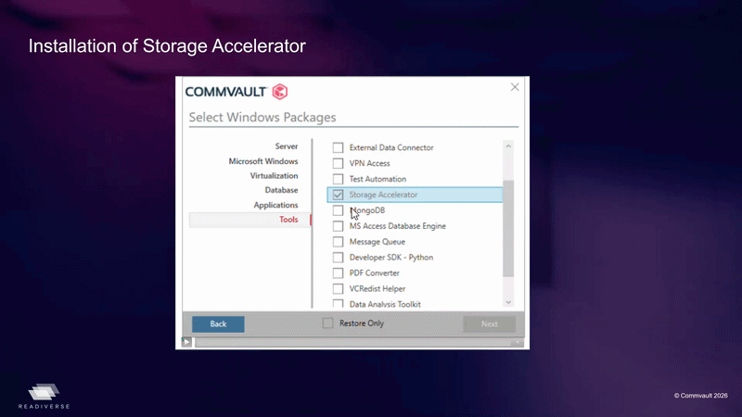Check the Data Analysis Toolkit checkbox
Image resolution: width=742 pixels, height=417 pixels.
coord(338,304)
